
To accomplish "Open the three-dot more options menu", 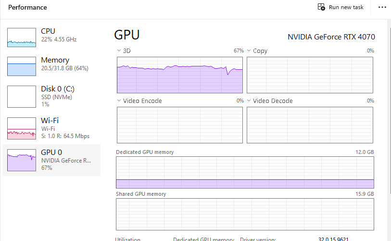I will point(382,7).
